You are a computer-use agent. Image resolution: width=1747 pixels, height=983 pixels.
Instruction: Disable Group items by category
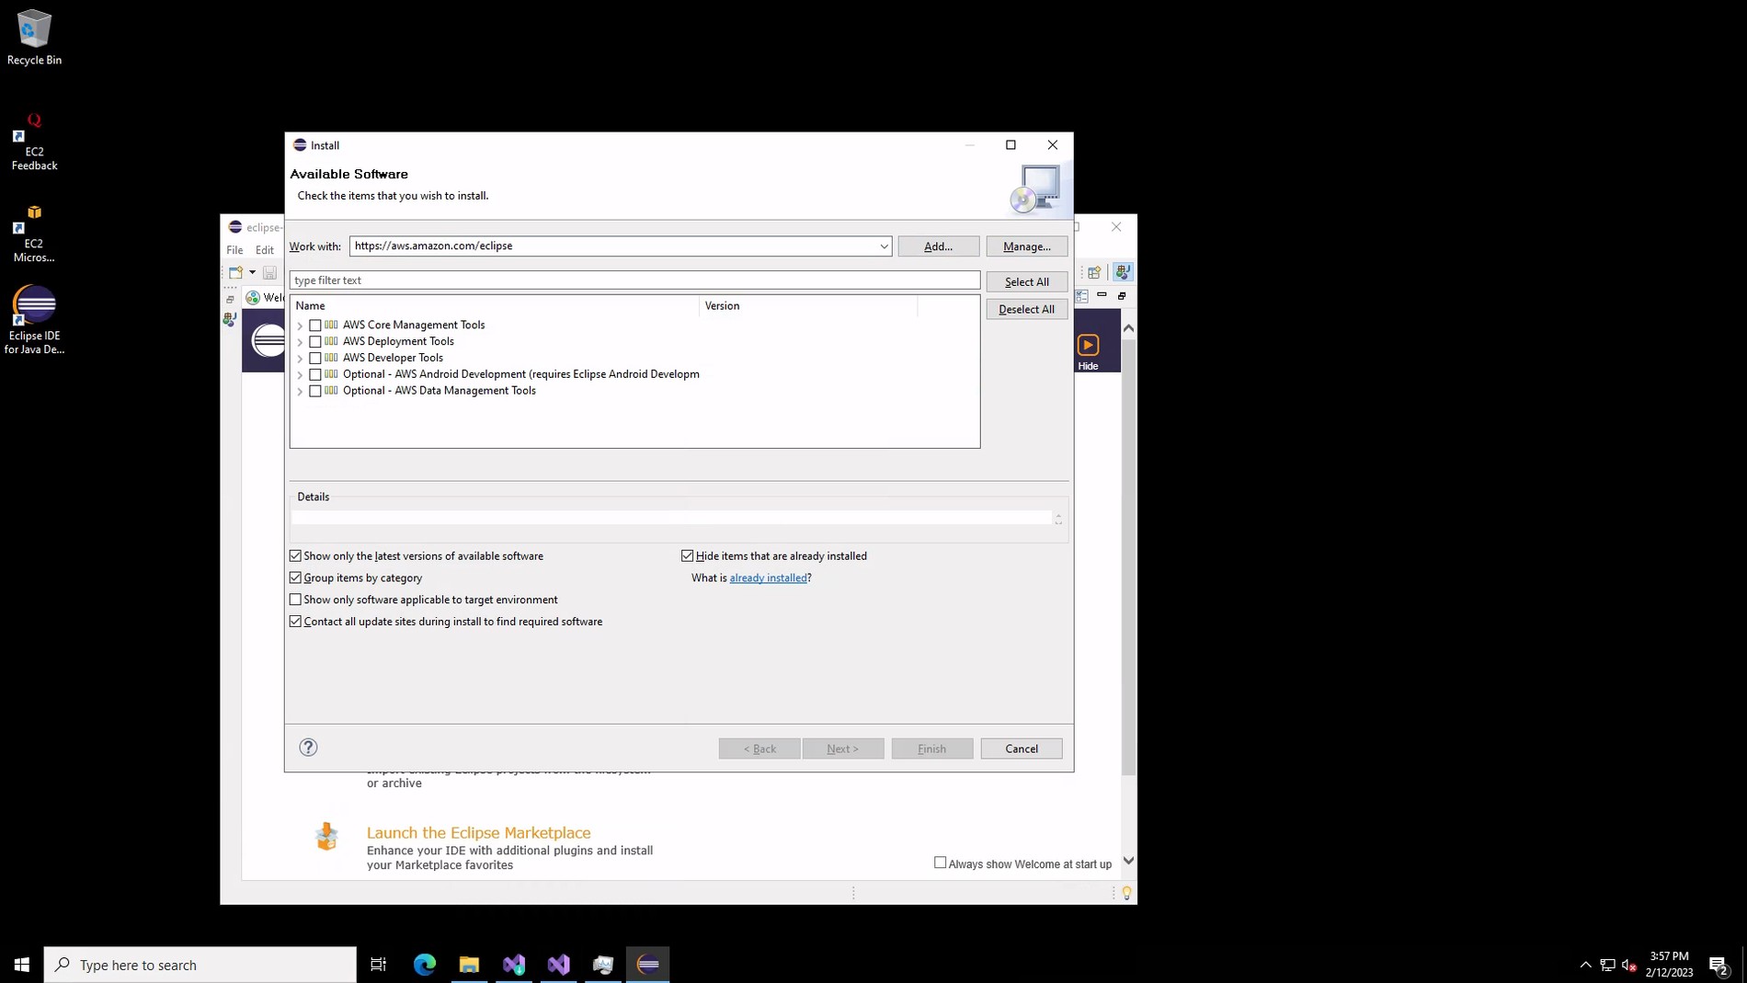click(x=295, y=578)
